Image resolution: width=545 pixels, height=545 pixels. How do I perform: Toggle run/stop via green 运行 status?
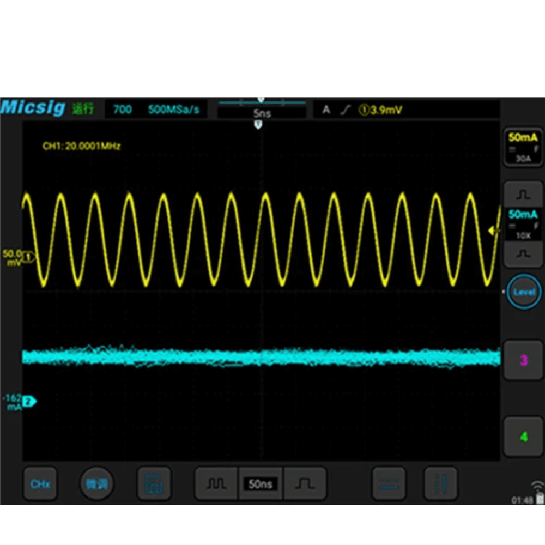(x=83, y=109)
